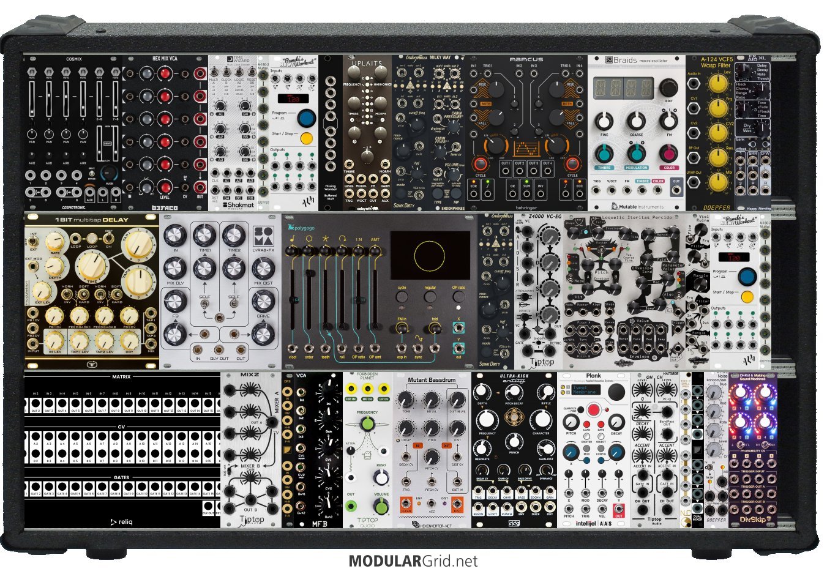Click the Wasp Filter BP Out jack

point(694,158)
